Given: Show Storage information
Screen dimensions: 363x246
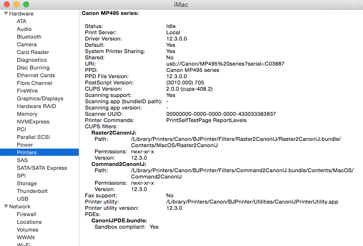Looking at the screenshot, I should 27,183.
